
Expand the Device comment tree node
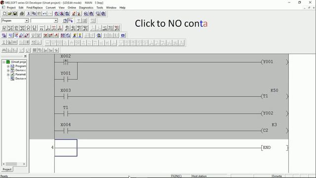click(x=8, y=70)
